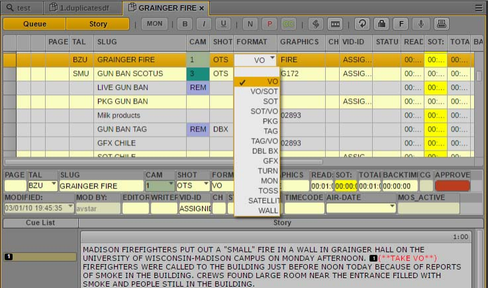488x288 pixels.
Task: Choose WALL from format dropdown list
Action: coord(257,211)
